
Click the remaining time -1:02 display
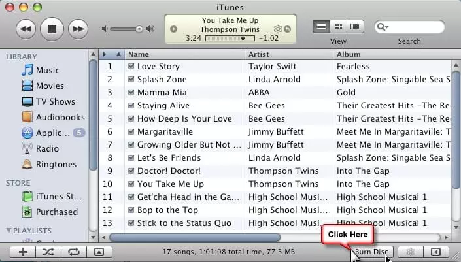point(269,38)
